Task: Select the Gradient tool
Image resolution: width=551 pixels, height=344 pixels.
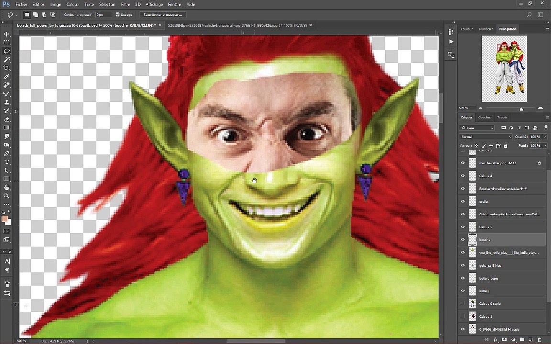Action: point(7,128)
